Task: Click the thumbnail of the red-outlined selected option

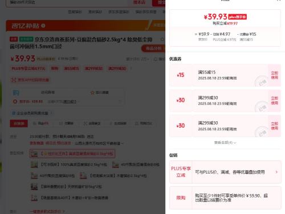Action: (34, 154)
